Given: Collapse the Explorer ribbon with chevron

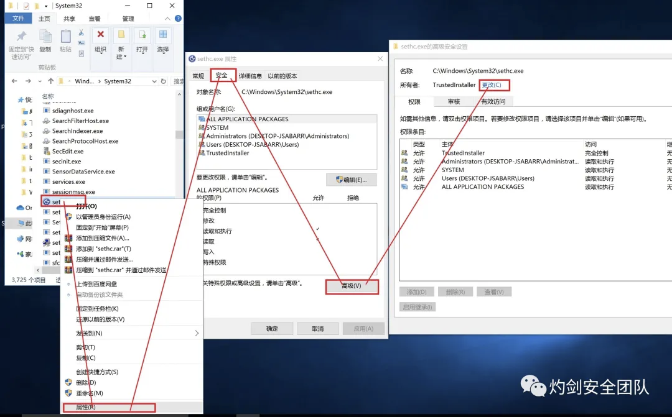Looking at the screenshot, I should click(x=167, y=19).
